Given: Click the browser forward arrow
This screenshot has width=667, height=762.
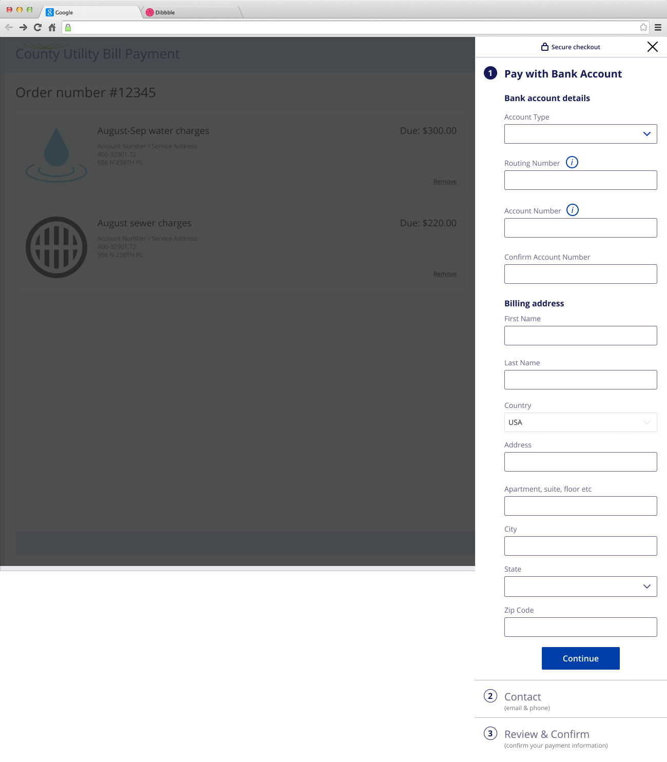Looking at the screenshot, I should (x=23, y=28).
